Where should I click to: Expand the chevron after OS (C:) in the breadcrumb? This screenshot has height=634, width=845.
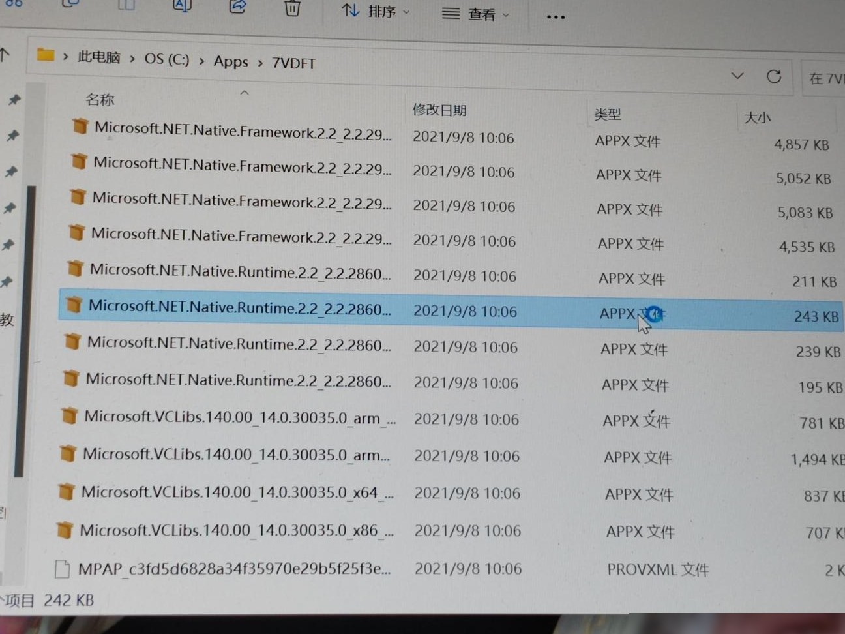coord(201,61)
